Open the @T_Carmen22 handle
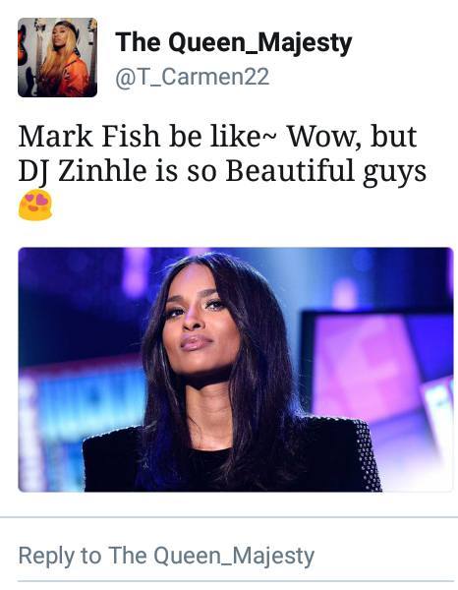Viewport: 458px width, 590px height. [x=193, y=77]
